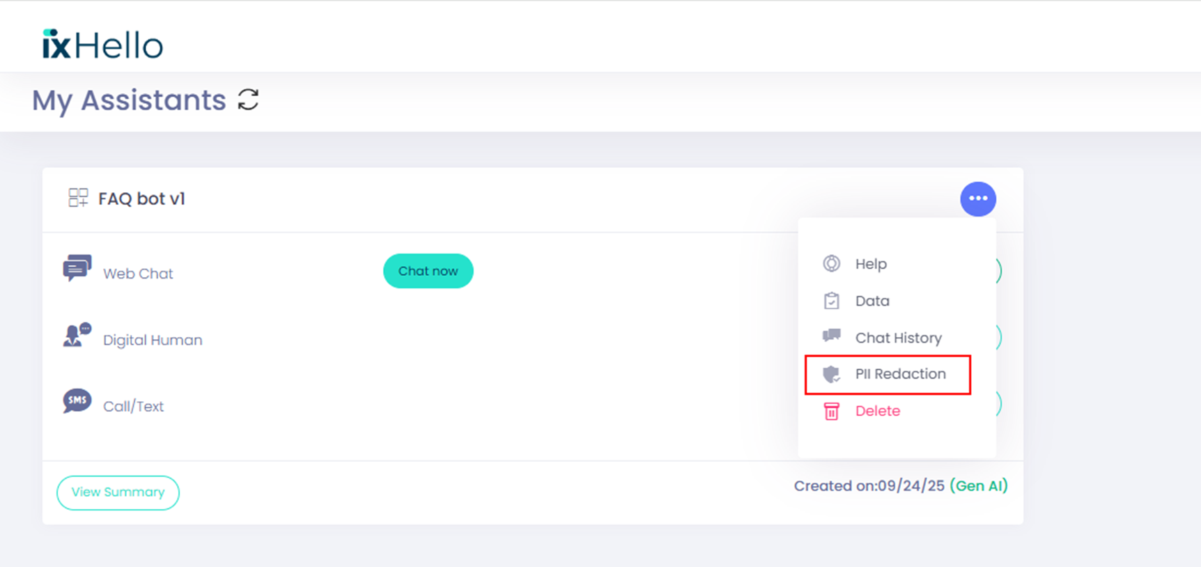Click the green Gen AI label
Screen dimensions: 1201x567
pyautogui.click(x=978, y=486)
